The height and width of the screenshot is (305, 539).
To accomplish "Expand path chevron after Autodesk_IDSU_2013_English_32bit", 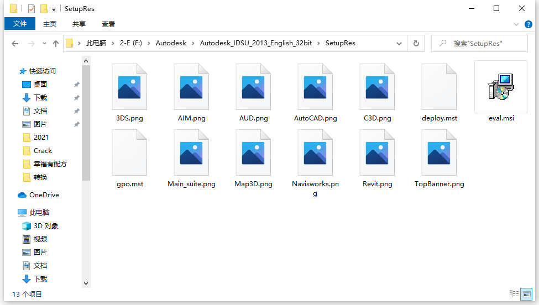I will [318, 43].
